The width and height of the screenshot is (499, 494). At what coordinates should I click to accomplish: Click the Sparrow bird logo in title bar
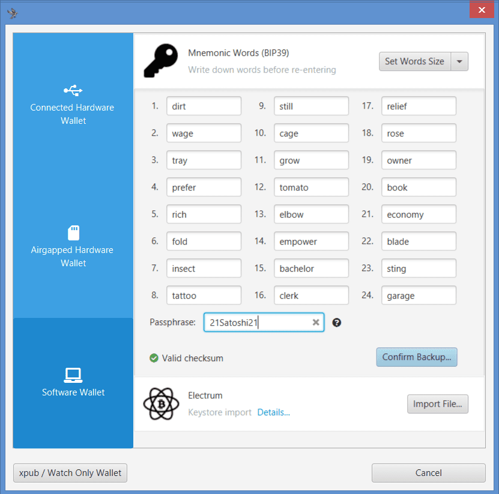(13, 13)
